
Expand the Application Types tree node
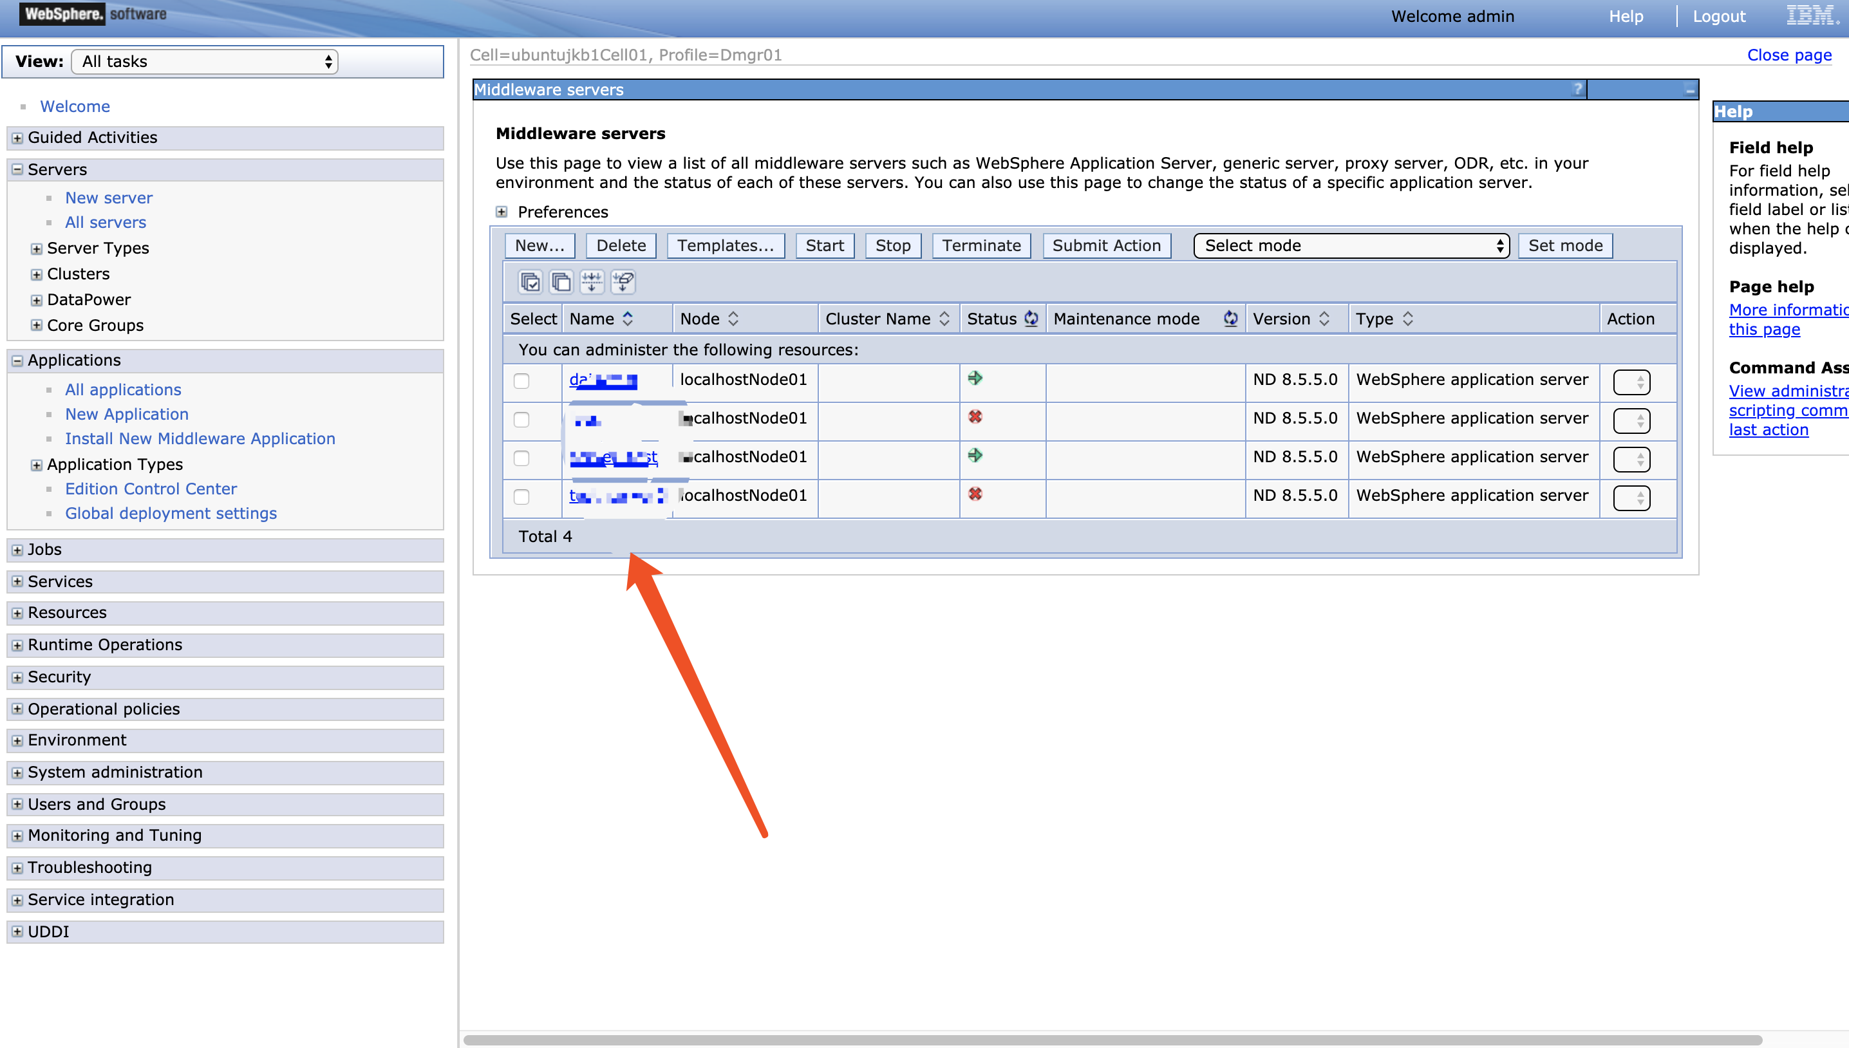click(x=37, y=465)
